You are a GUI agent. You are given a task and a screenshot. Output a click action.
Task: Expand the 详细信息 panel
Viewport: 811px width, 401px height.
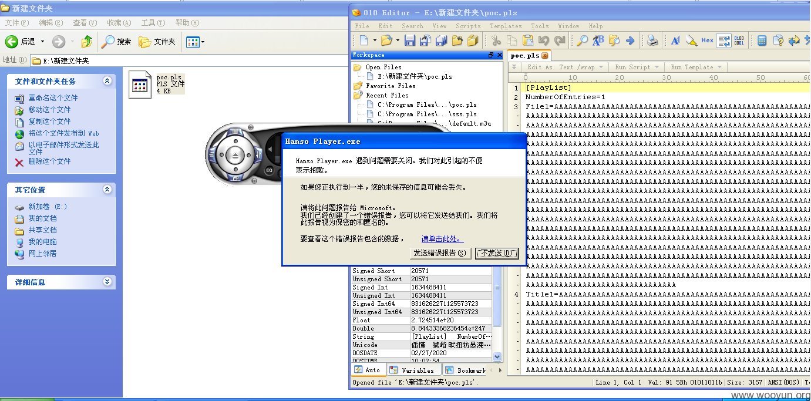tap(107, 282)
